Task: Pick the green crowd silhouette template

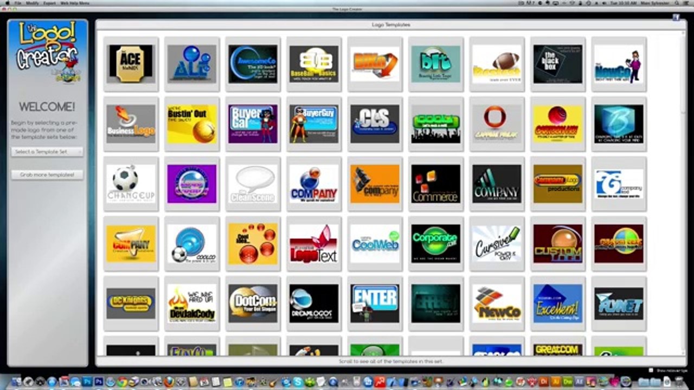Action: coord(435,124)
